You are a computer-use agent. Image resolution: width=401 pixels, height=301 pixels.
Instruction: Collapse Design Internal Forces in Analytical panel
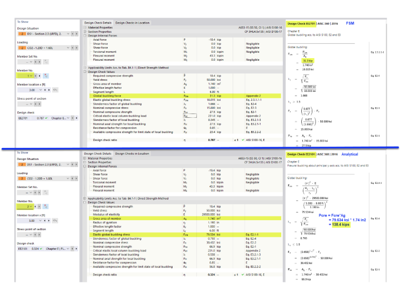[x=84, y=166]
